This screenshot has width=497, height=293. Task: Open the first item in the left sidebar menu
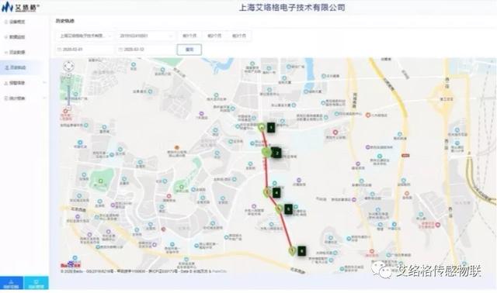[25, 22]
